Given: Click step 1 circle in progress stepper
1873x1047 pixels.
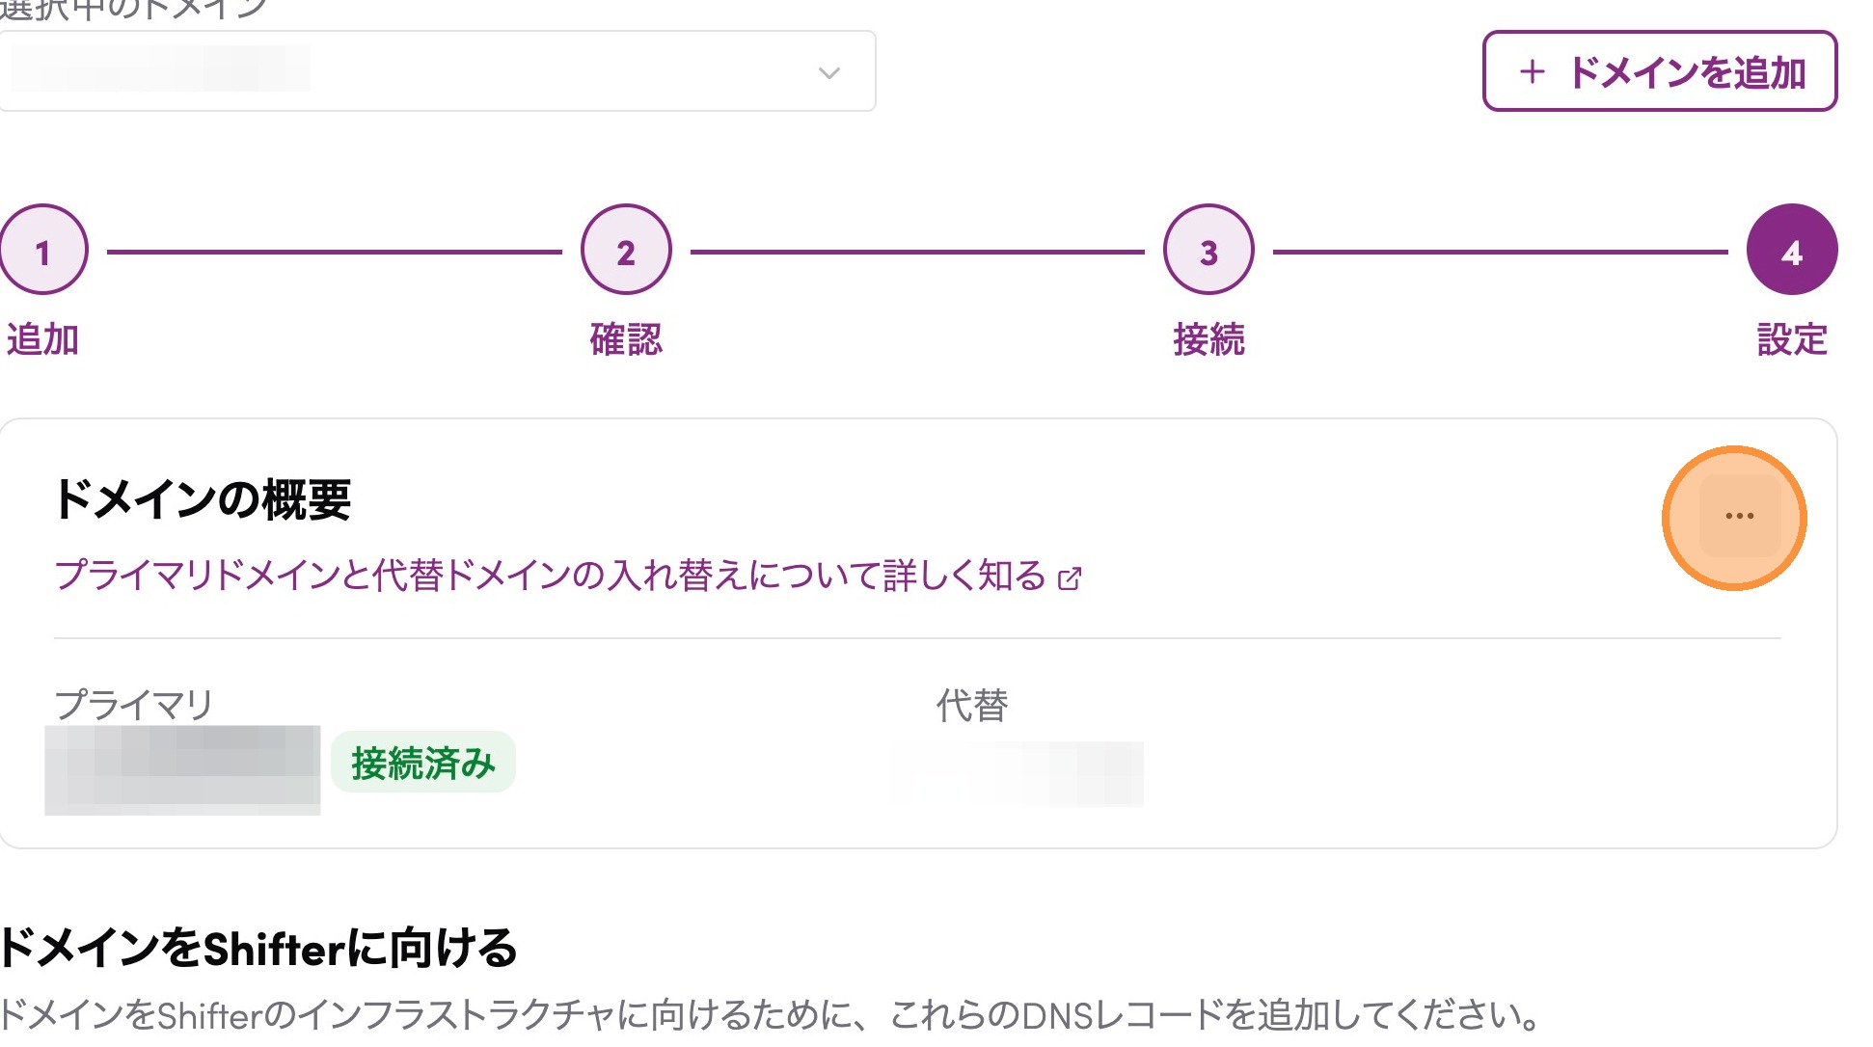Looking at the screenshot, I should (x=43, y=251).
